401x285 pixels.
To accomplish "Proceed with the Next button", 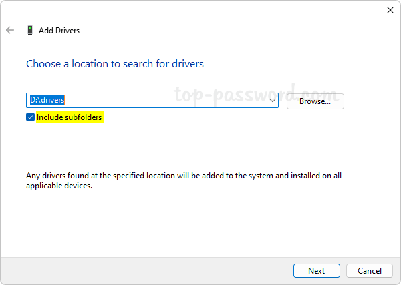I will click(x=316, y=270).
